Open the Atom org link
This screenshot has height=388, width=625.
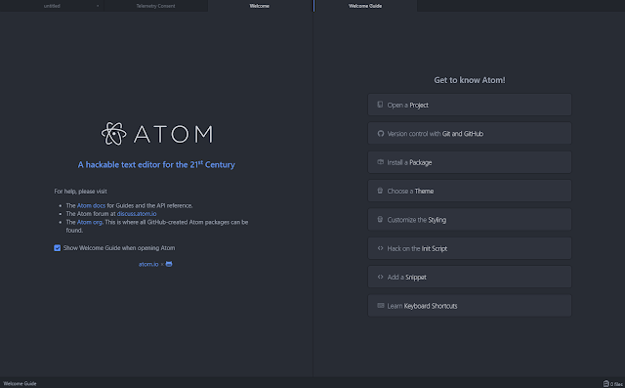click(90, 222)
